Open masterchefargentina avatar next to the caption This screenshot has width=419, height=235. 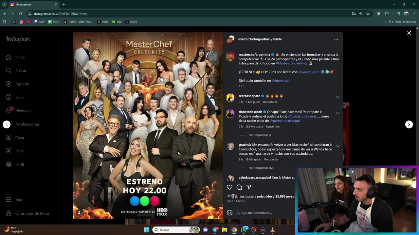(x=230, y=56)
